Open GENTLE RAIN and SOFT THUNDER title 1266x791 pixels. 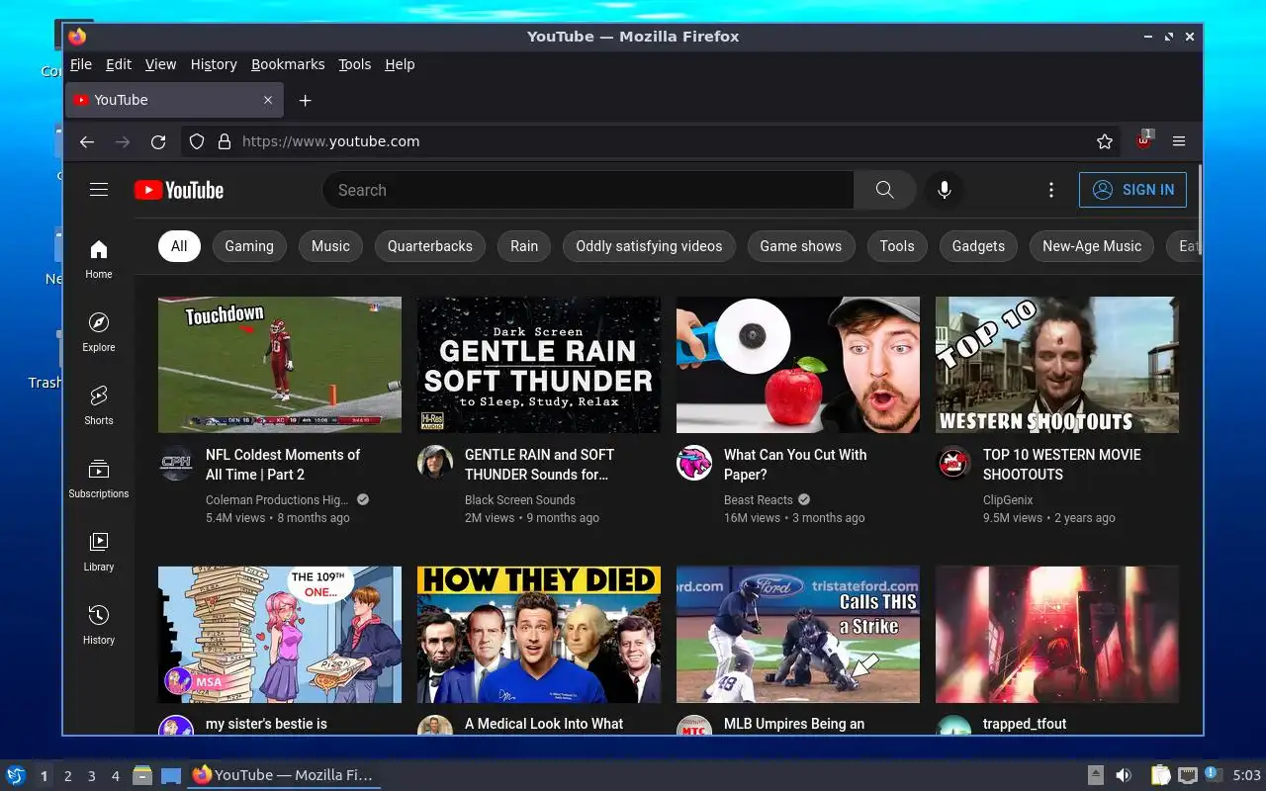539,465
